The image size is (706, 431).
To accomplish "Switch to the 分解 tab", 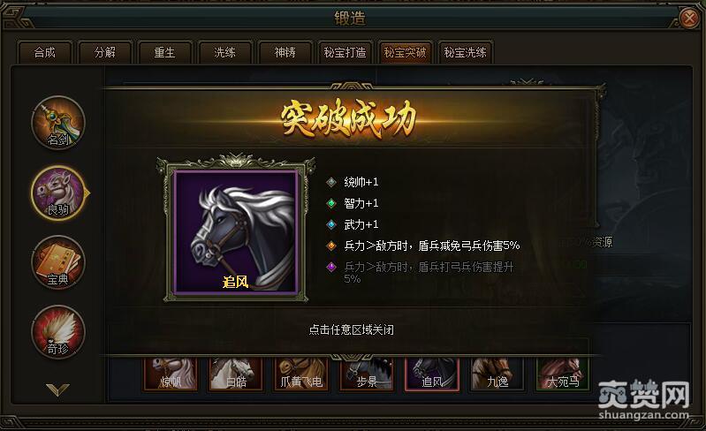I will pos(105,53).
